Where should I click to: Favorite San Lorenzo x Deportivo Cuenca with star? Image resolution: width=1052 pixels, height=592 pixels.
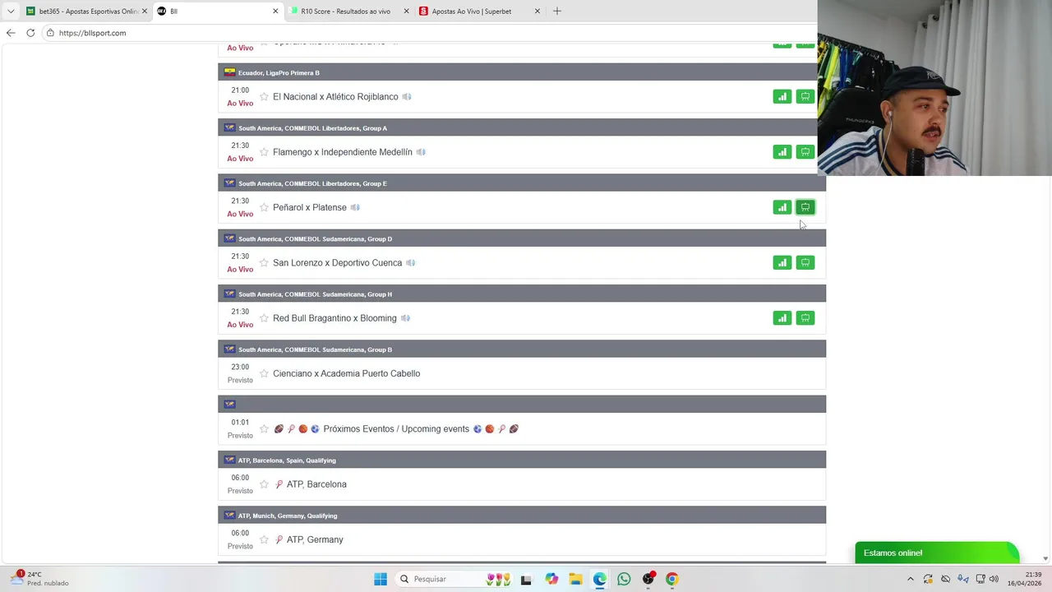click(264, 263)
